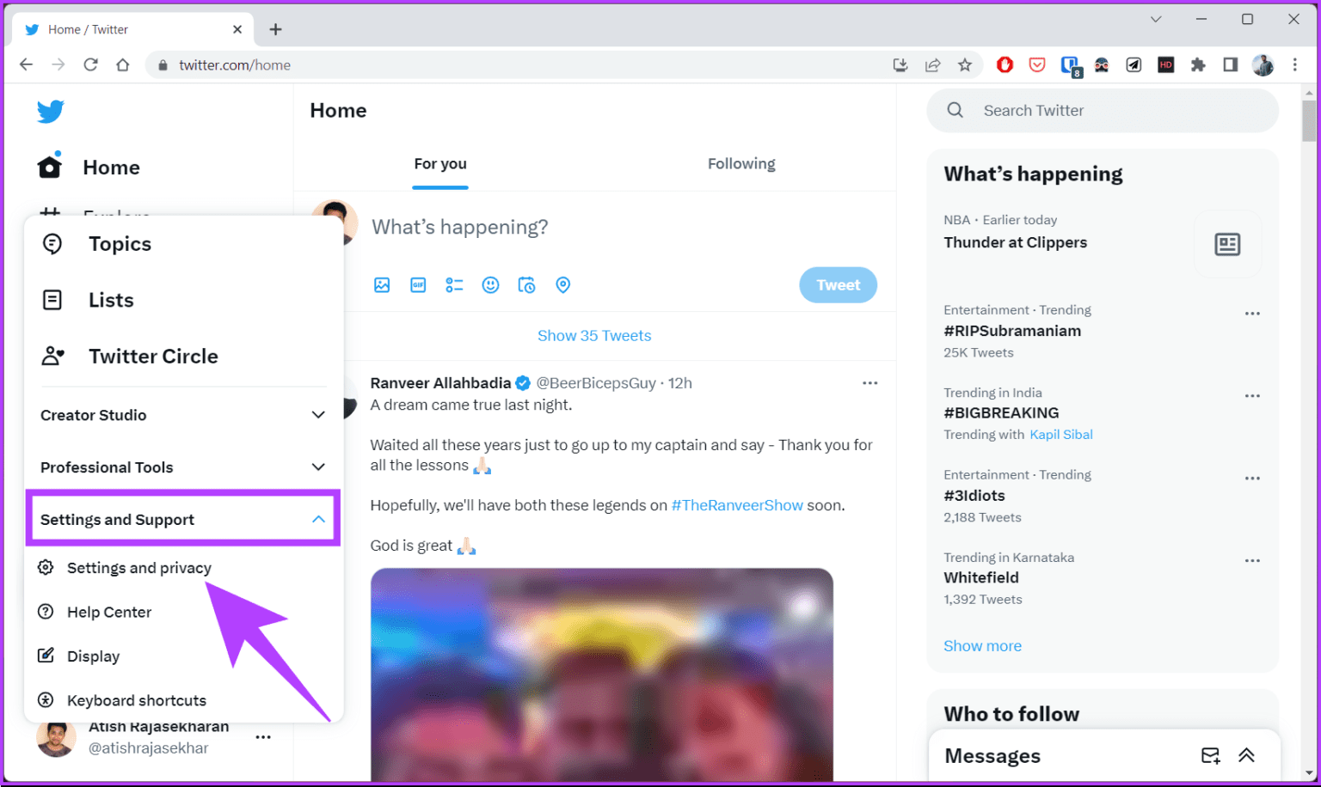Go back in browser
Viewport: 1321px width, 787px height.
27,64
